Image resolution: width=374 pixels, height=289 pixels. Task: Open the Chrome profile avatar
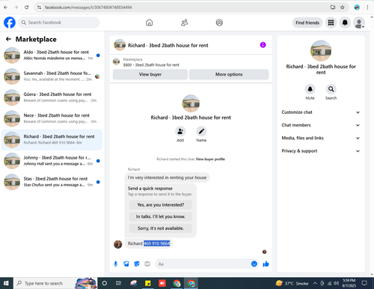357,7
